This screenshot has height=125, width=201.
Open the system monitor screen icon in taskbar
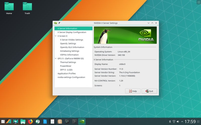16,121
